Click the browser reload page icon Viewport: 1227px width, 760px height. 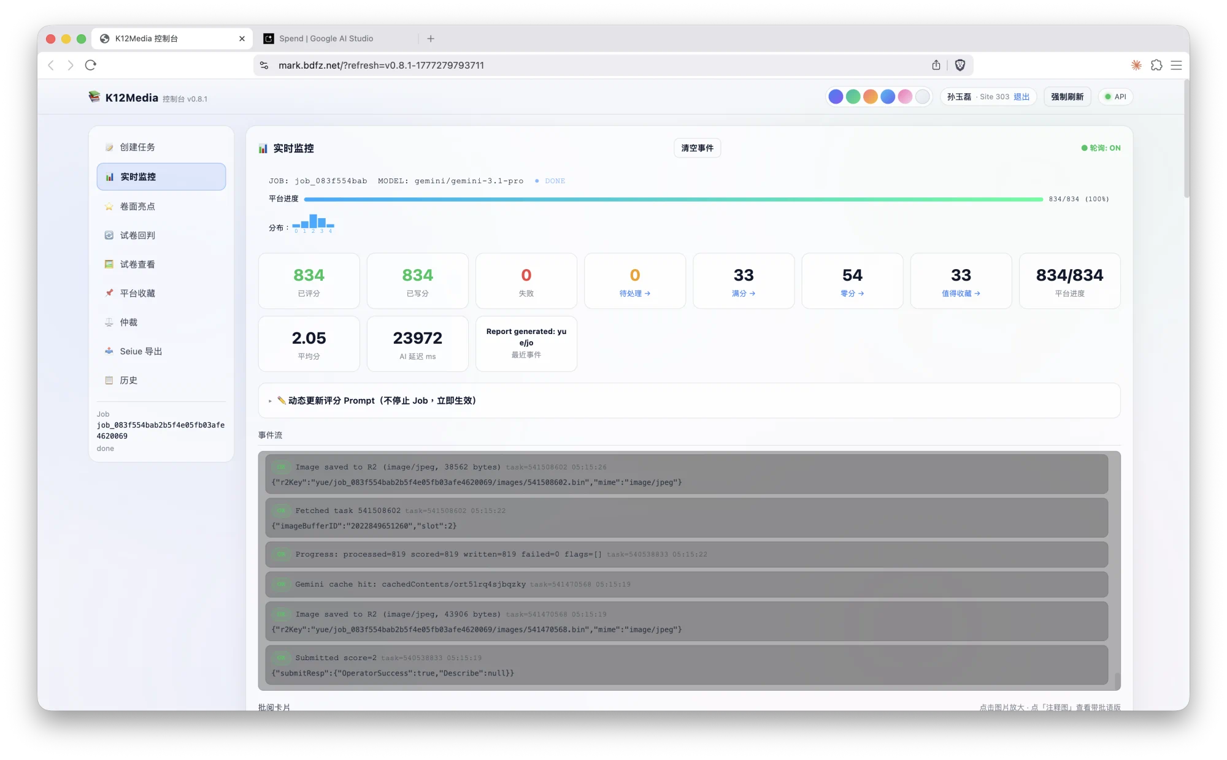91,65
